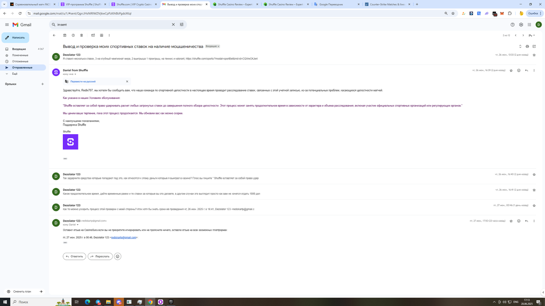Image resolution: width=545 pixels, height=306 pixels.
Task: Star the last Dezolator message at 17:50
Action: coord(511,221)
